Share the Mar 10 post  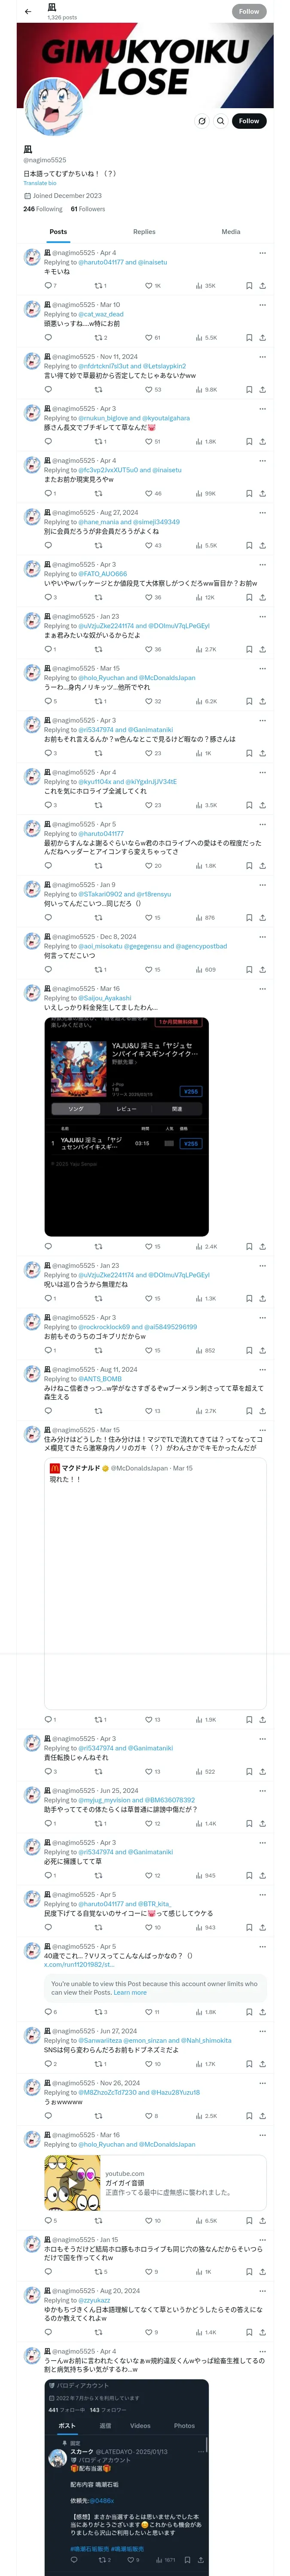click(x=262, y=338)
